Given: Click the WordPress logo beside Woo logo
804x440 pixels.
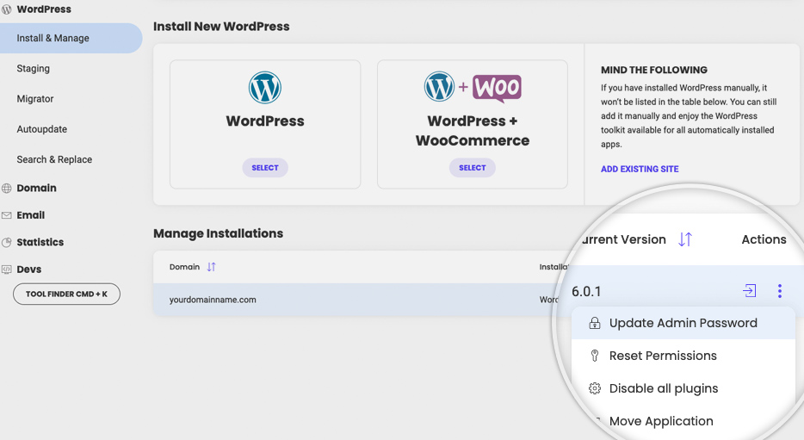Looking at the screenshot, I should pyautogui.click(x=439, y=86).
